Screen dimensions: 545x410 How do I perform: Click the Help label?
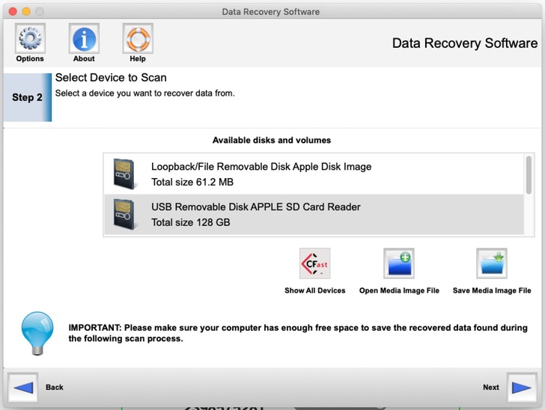[x=138, y=58]
